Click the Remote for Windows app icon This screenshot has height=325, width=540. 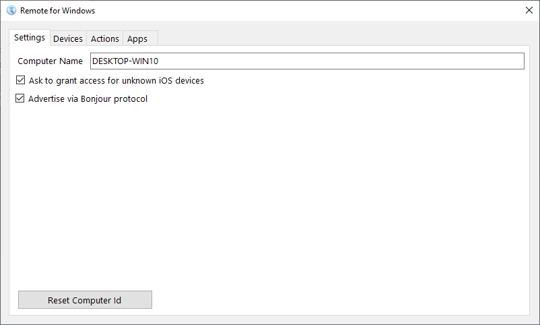11,10
